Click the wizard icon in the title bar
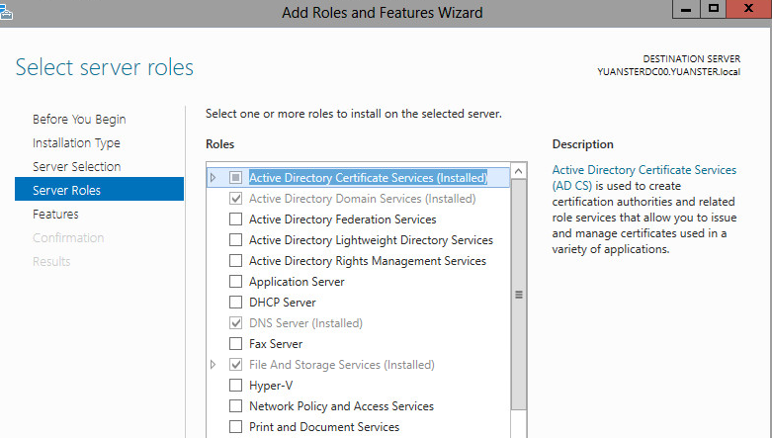 pyautogui.click(x=6, y=11)
